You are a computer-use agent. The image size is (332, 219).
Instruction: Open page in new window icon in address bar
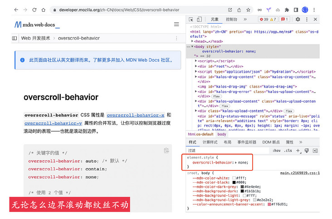point(230,10)
